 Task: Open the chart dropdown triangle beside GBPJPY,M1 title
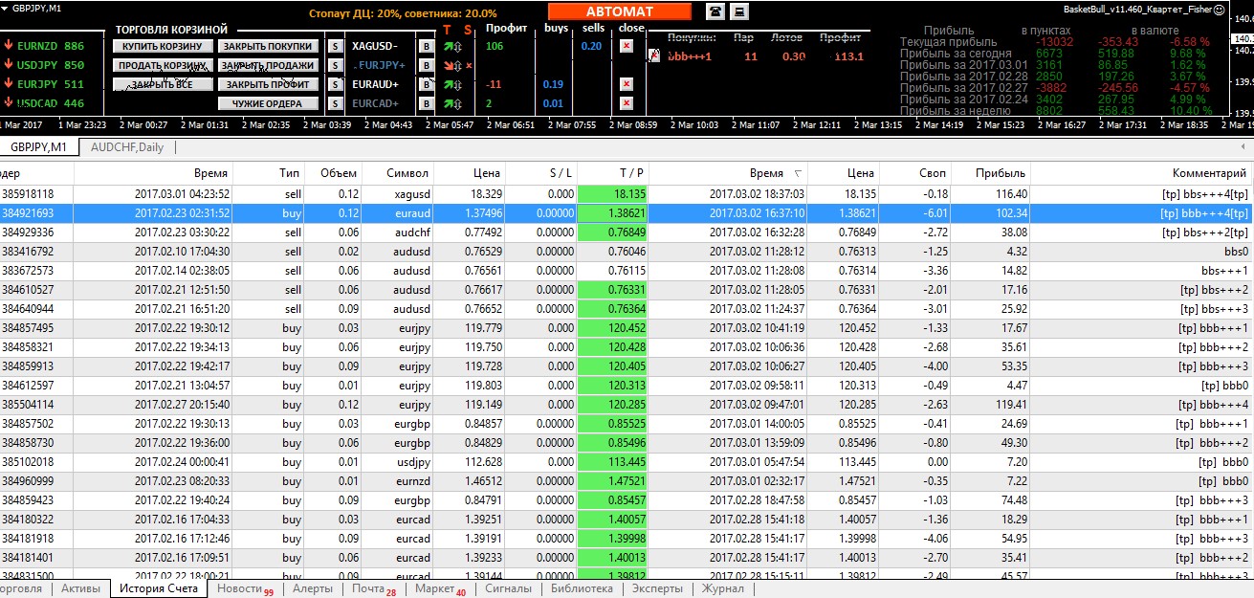coord(6,9)
